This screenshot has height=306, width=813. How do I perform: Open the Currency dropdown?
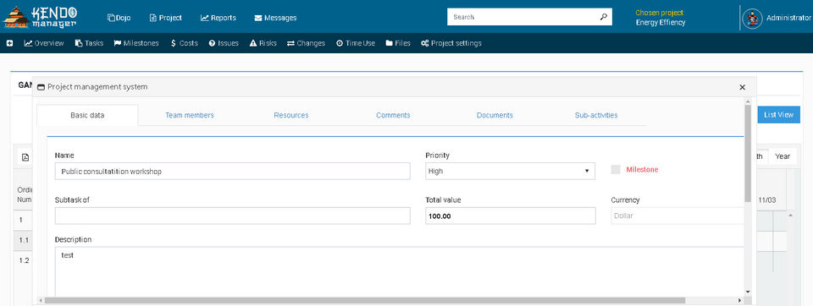[677, 216]
